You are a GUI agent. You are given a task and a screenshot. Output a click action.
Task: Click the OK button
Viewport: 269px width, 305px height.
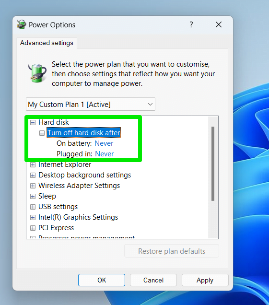(102, 280)
